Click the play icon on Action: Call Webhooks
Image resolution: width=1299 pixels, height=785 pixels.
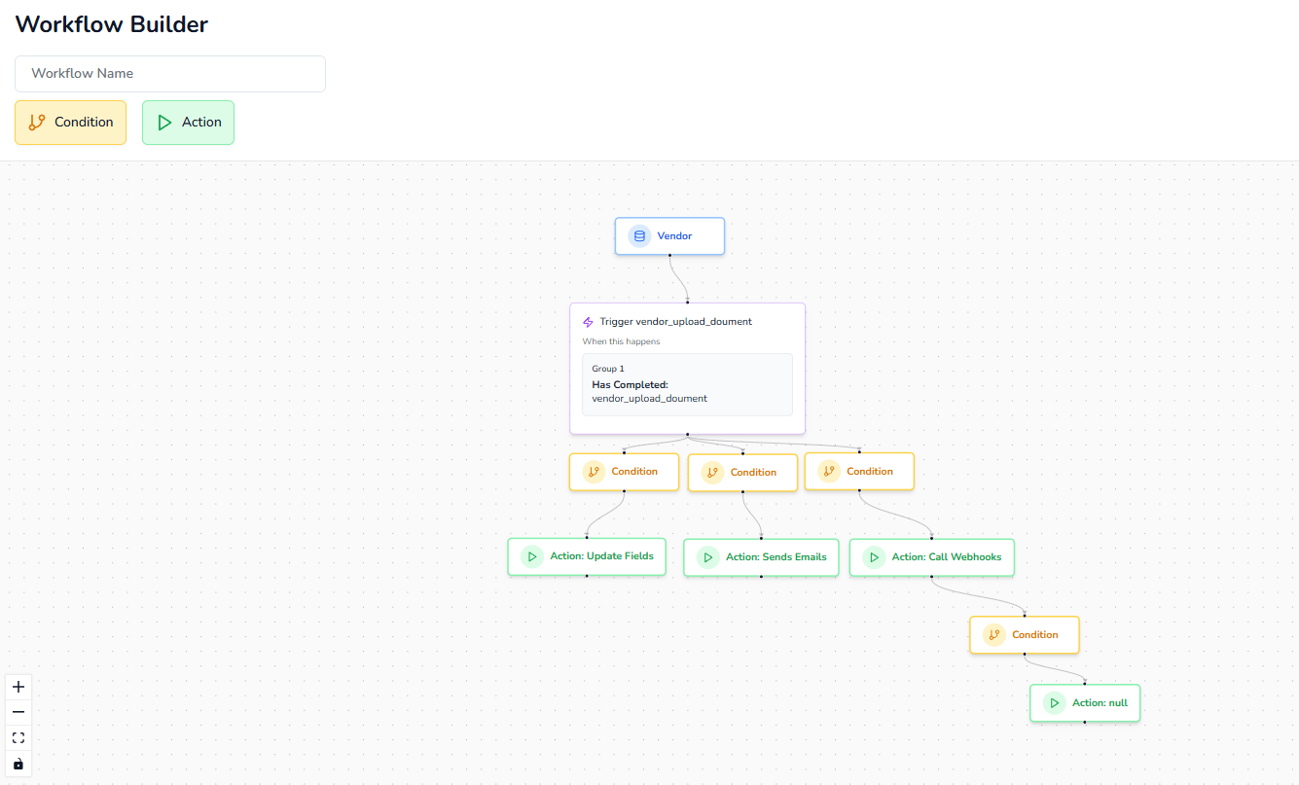(x=875, y=556)
